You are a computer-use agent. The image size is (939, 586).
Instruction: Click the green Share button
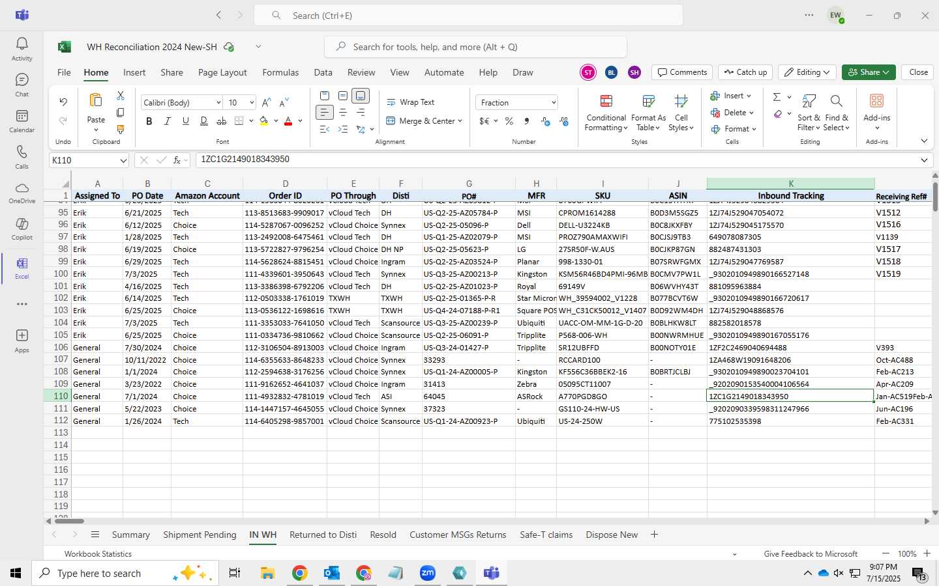[x=868, y=72]
